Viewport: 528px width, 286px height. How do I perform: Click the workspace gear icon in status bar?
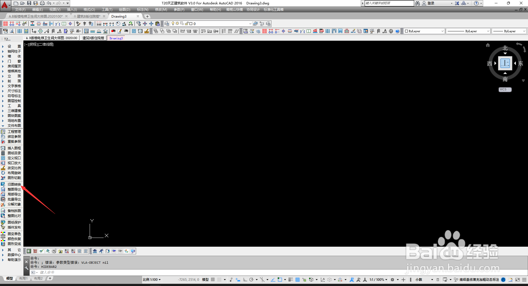coord(392,280)
